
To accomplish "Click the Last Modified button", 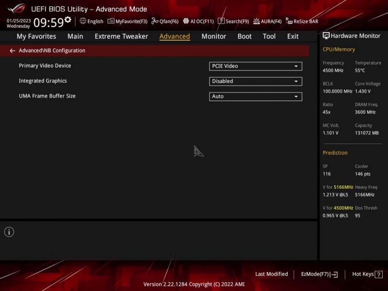I will (272, 274).
